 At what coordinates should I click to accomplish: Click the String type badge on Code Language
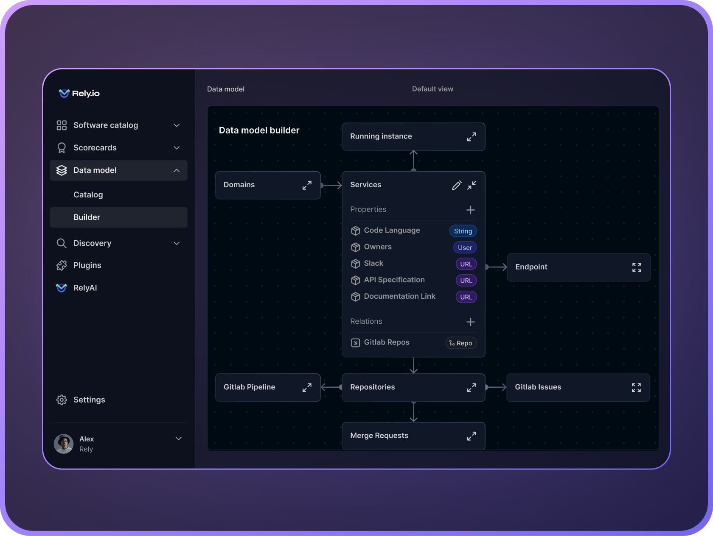pos(463,231)
